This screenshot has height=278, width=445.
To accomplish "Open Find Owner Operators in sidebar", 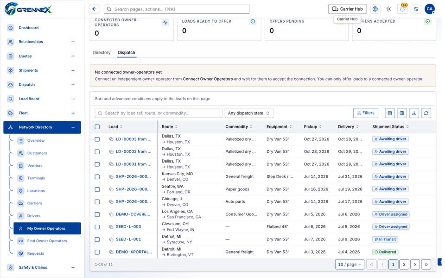I will pos(47,241).
